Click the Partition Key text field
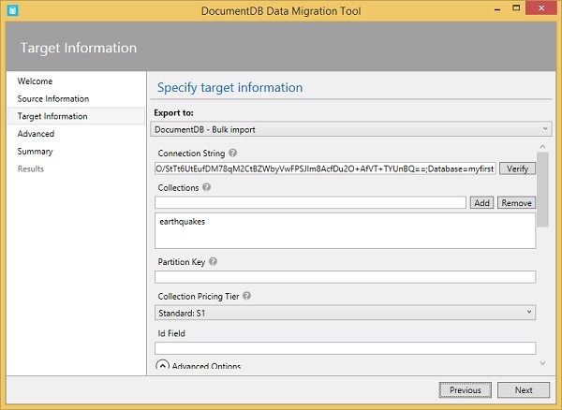Image resolution: width=562 pixels, height=410 pixels. (x=345, y=277)
